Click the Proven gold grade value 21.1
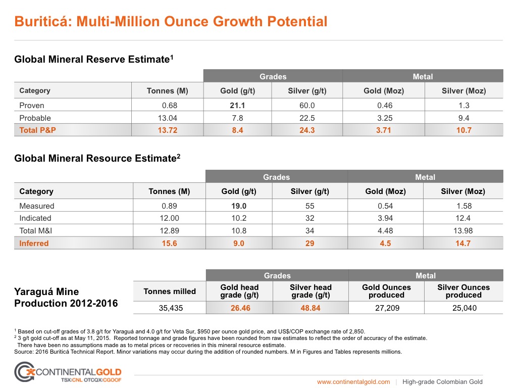This screenshot has height=388, width=517. (238, 106)
